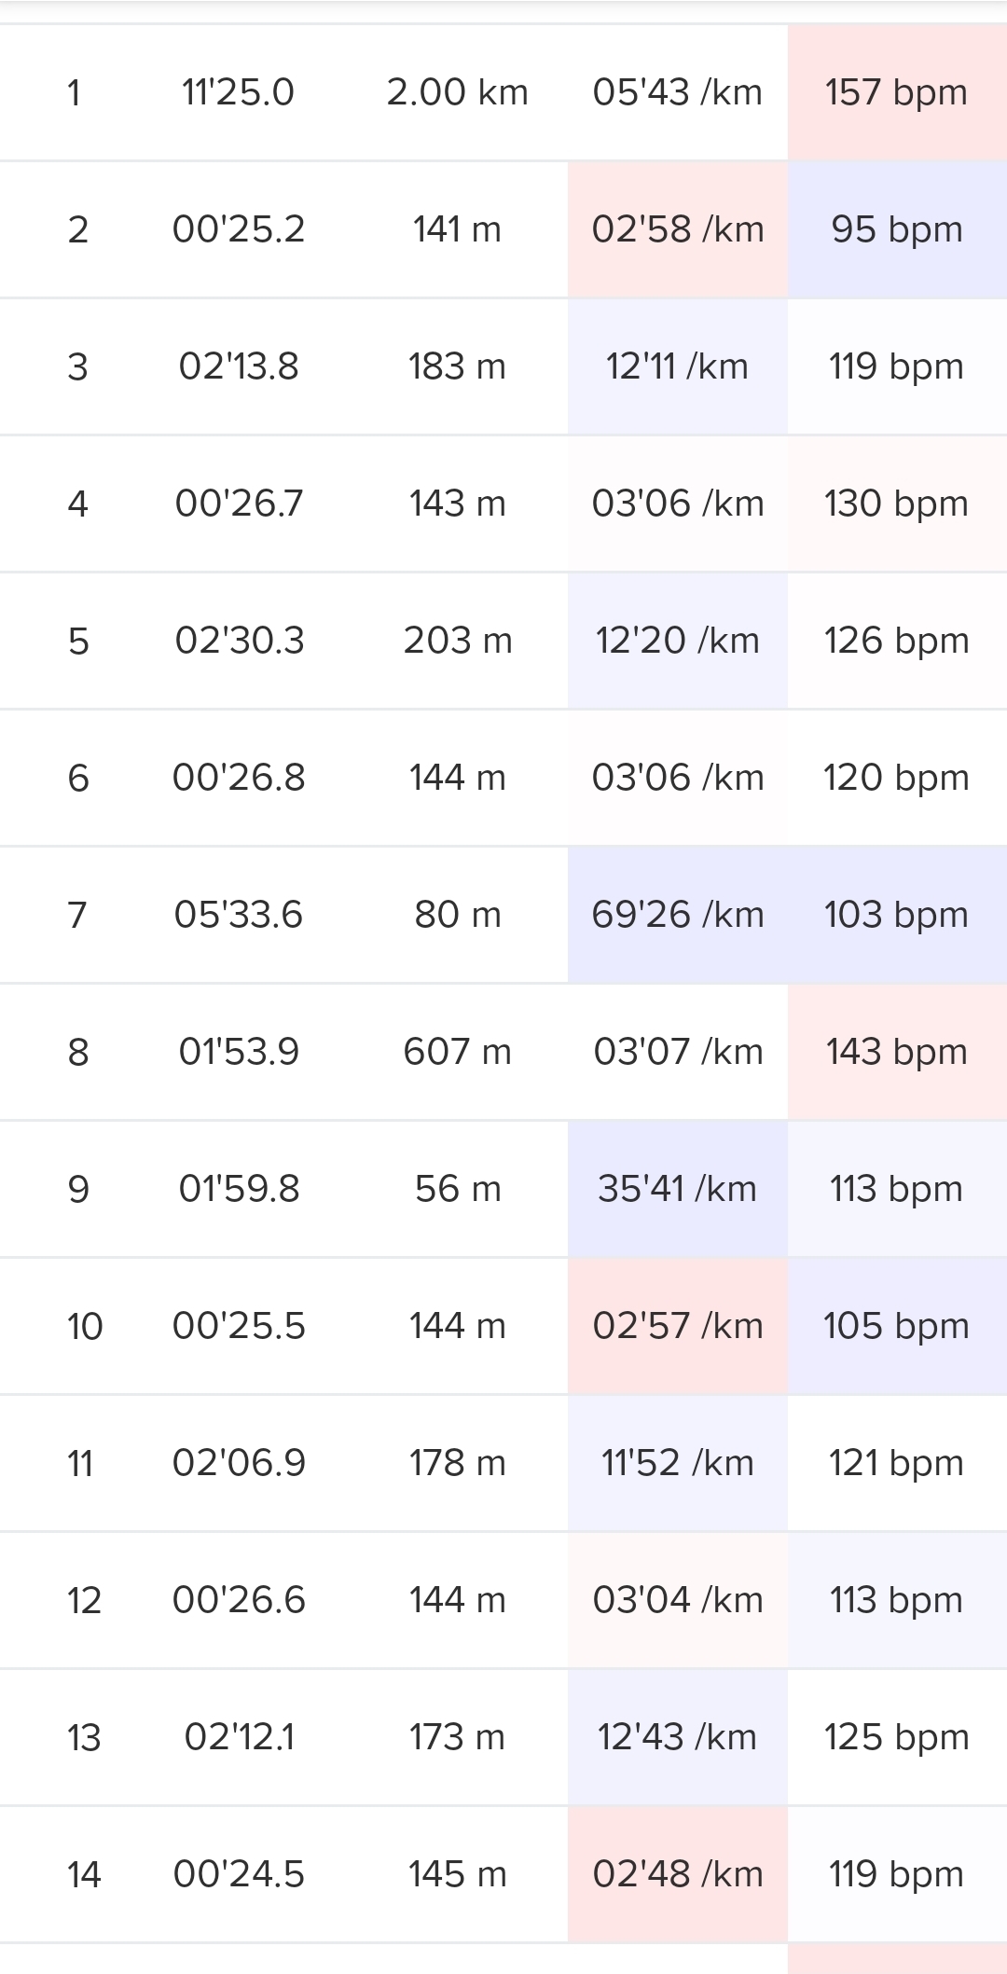Click the lap 1 time 11'25.0
Image resolution: width=1007 pixels, height=1974 pixels.
pos(238,92)
